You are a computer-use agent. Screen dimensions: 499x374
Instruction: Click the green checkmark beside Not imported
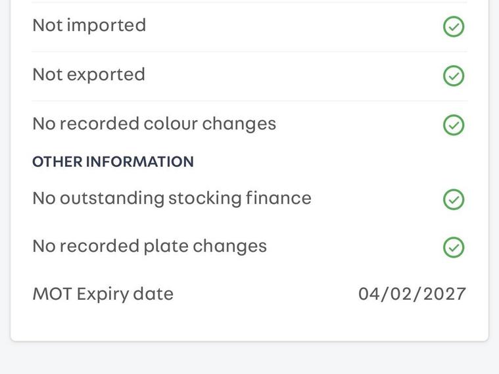coord(454,27)
